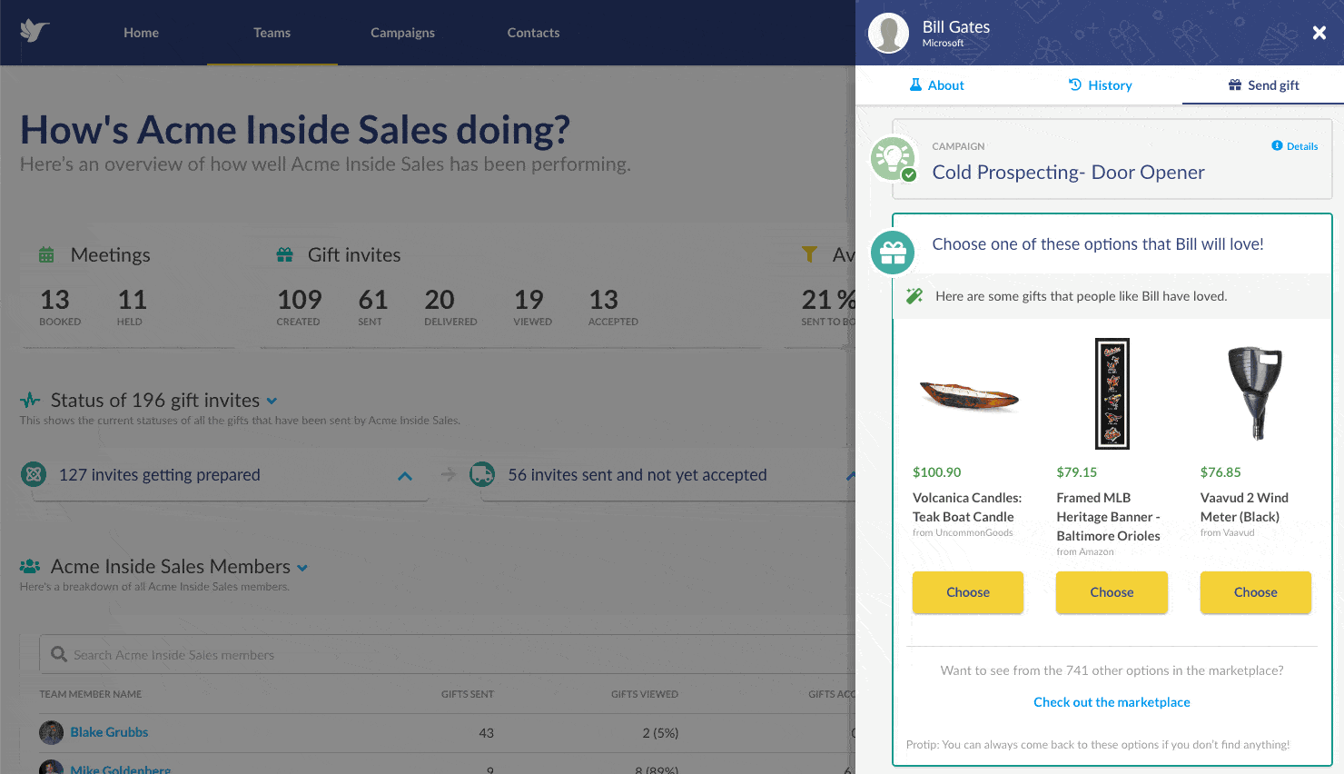This screenshot has height=774, width=1344.
Task: Click the search magnifier icon
Action: tap(59, 654)
